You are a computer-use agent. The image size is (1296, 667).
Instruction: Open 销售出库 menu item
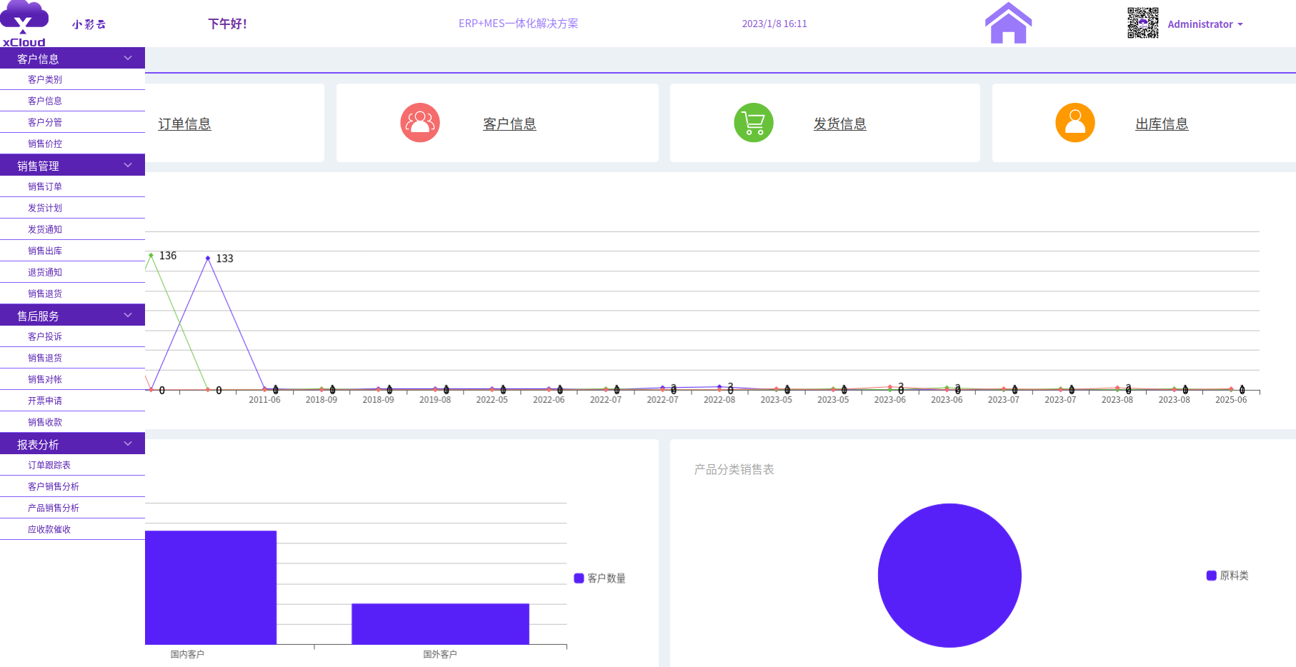(72, 251)
